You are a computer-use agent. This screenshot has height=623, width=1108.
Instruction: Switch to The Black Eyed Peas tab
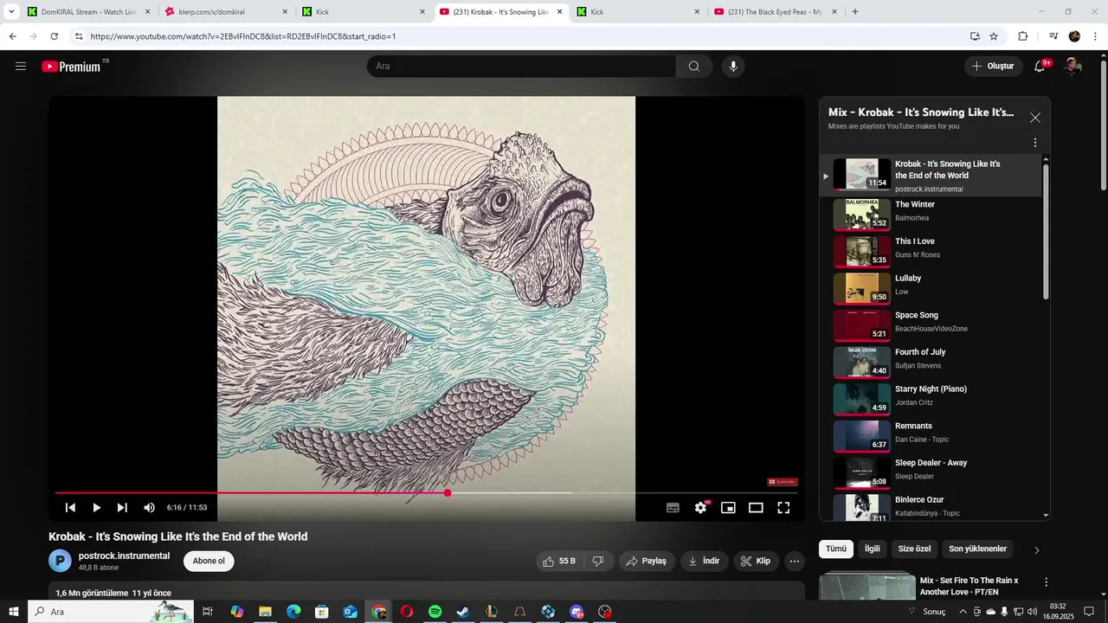[x=775, y=12]
